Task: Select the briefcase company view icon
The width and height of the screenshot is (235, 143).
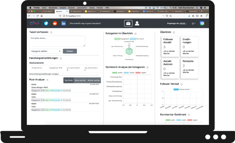Action: tap(128, 23)
